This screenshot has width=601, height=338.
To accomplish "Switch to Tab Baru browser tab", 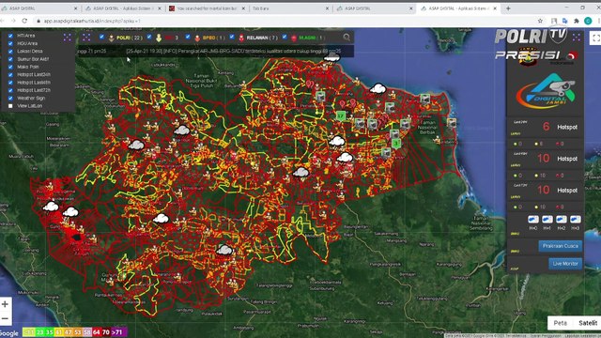I will point(289,8).
